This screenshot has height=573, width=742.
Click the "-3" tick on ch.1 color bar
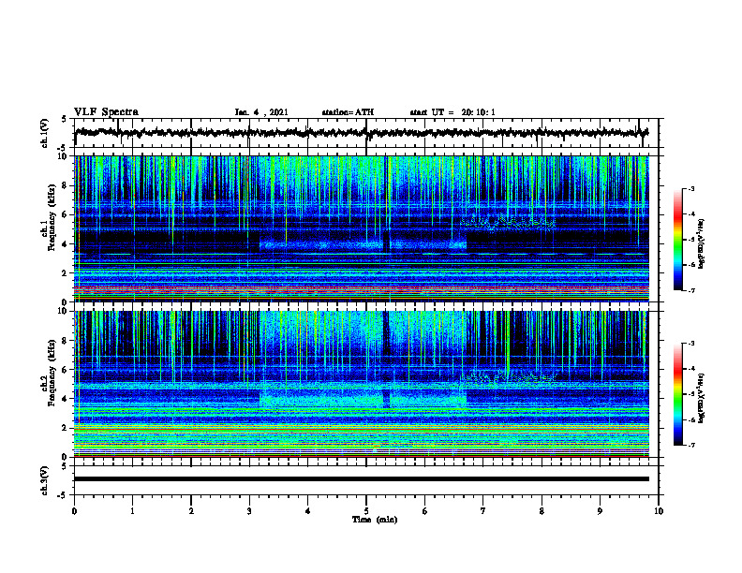690,188
